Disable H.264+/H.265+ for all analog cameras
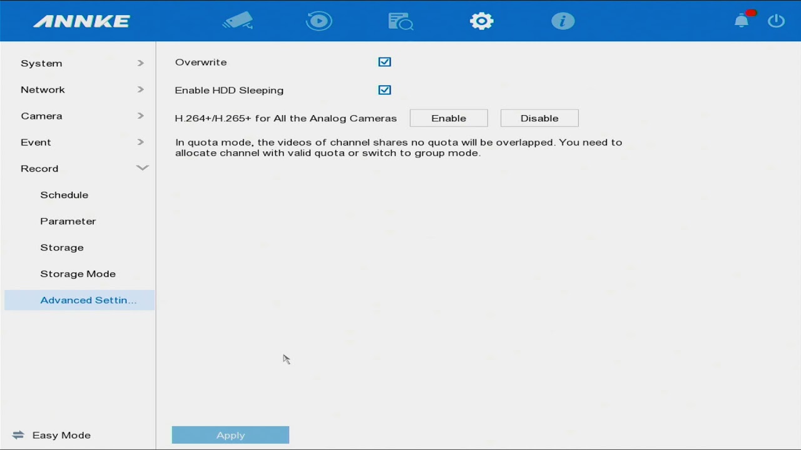The image size is (801, 450). pyautogui.click(x=539, y=118)
